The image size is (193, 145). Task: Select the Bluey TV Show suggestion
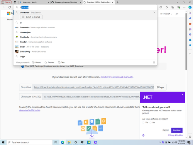[x=85, y=47]
